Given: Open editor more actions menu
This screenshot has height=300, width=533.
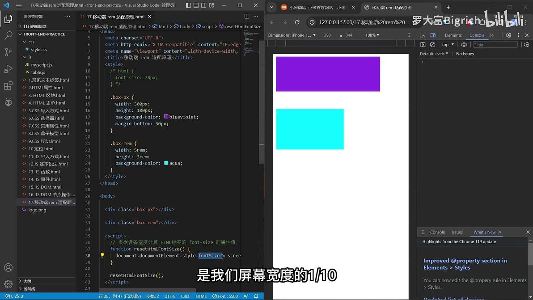Looking at the screenshot, I should pos(256,16).
